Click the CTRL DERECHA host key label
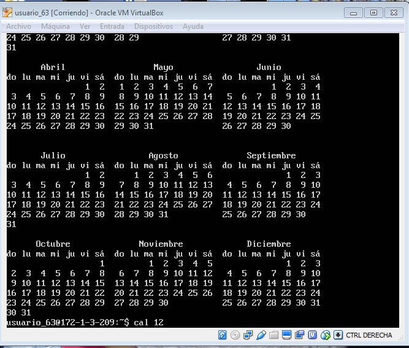This screenshot has width=409, height=348. 369,335
